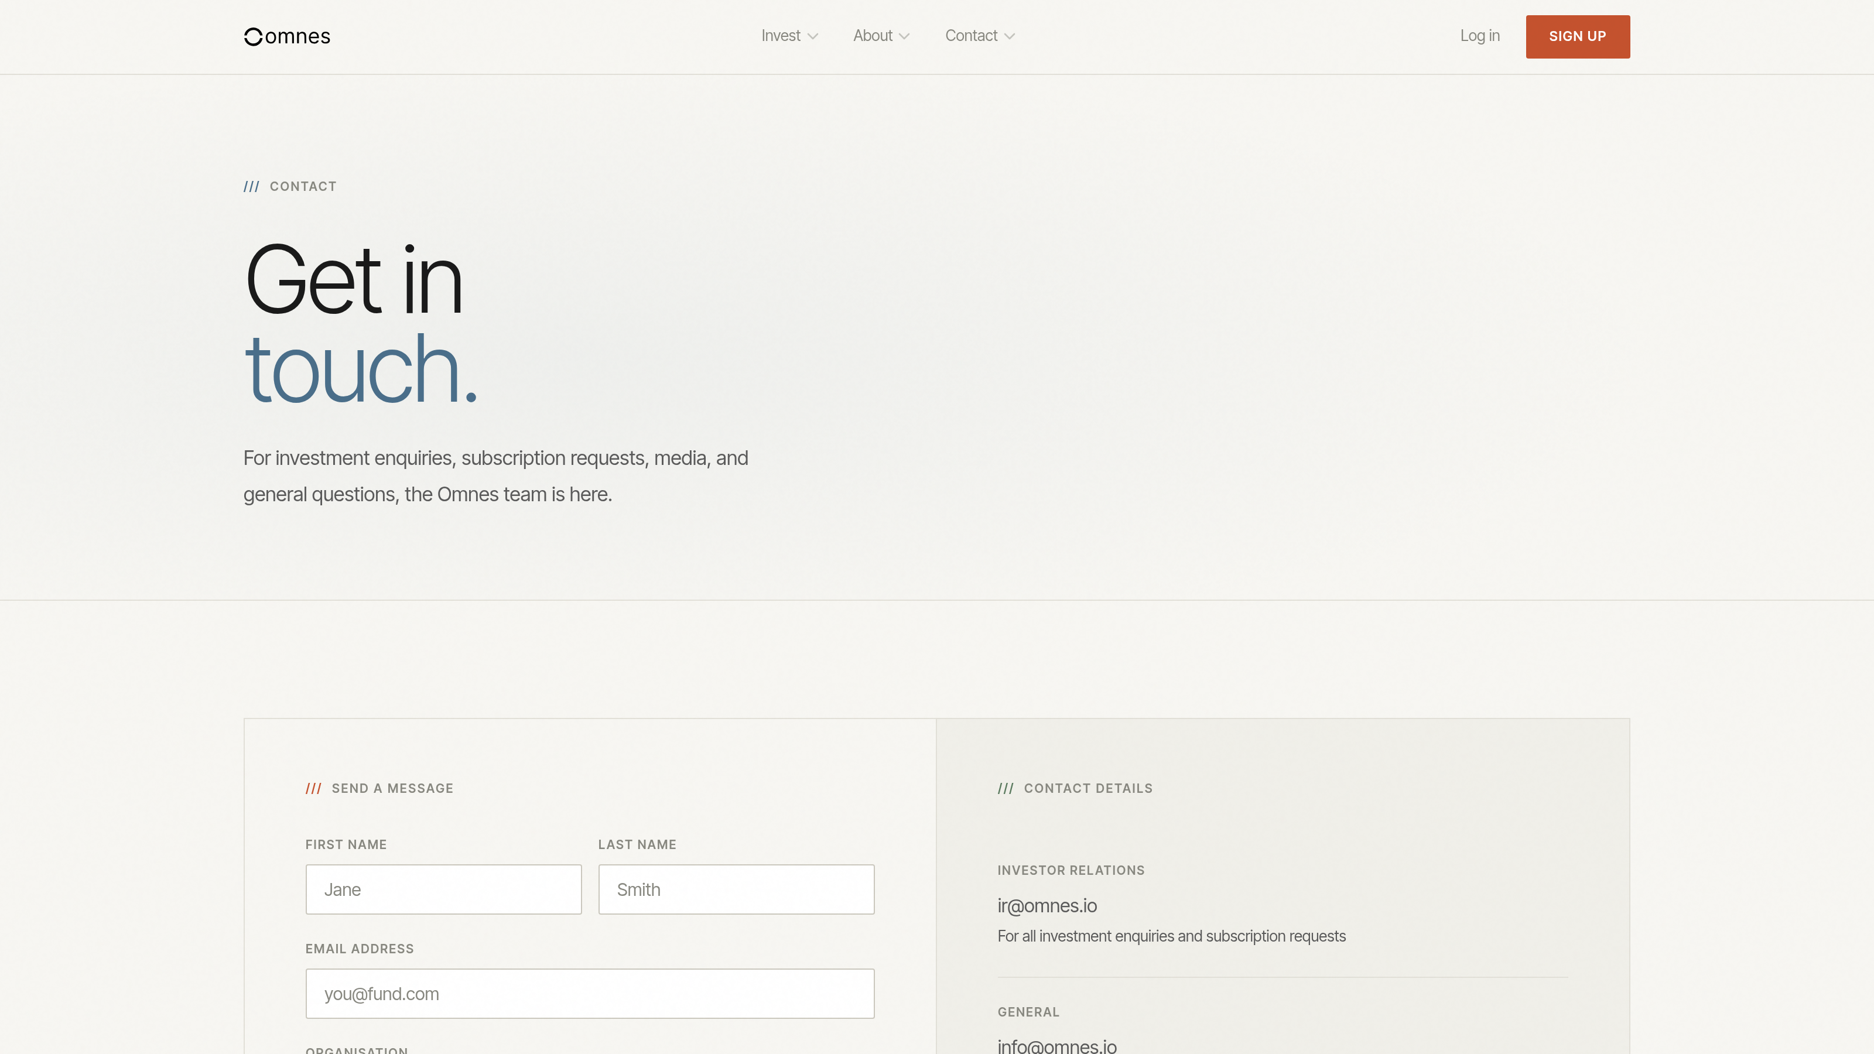This screenshot has width=1874, height=1054.
Task: Click the SIGN UP button
Action: (x=1577, y=36)
